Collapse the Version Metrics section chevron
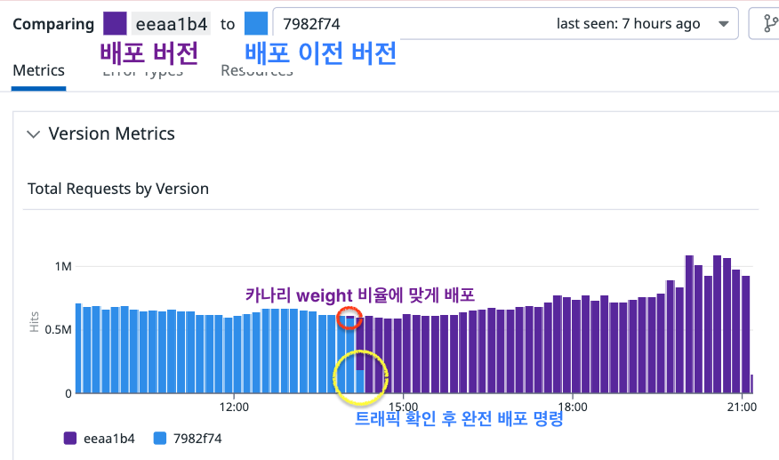779x460 pixels. pyautogui.click(x=34, y=134)
